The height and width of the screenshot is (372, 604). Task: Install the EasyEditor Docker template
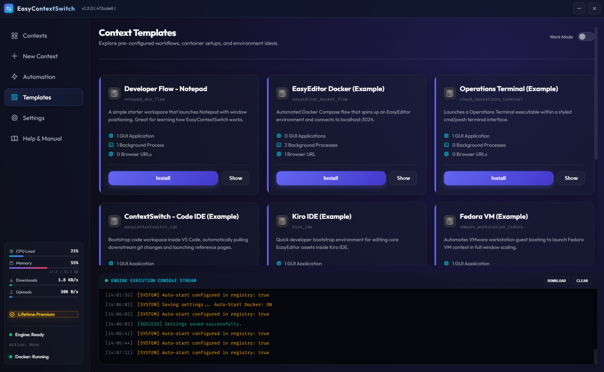pyautogui.click(x=331, y=178)
